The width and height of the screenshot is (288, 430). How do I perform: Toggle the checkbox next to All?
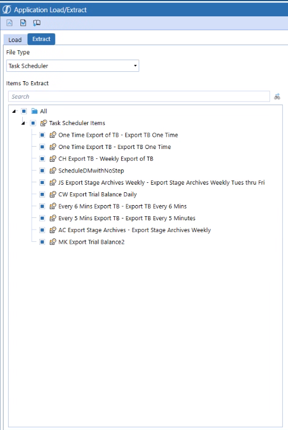(24, 111)
